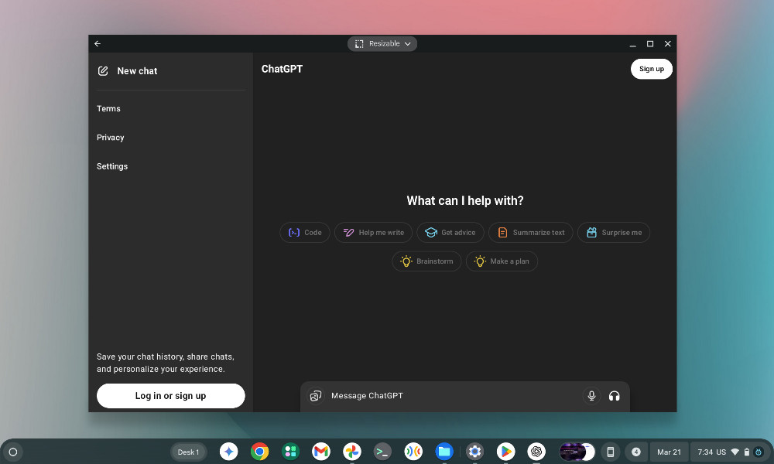Open the Resizable window size dropdown
This screenshot has height=464, width=774.
pos(382,43)
